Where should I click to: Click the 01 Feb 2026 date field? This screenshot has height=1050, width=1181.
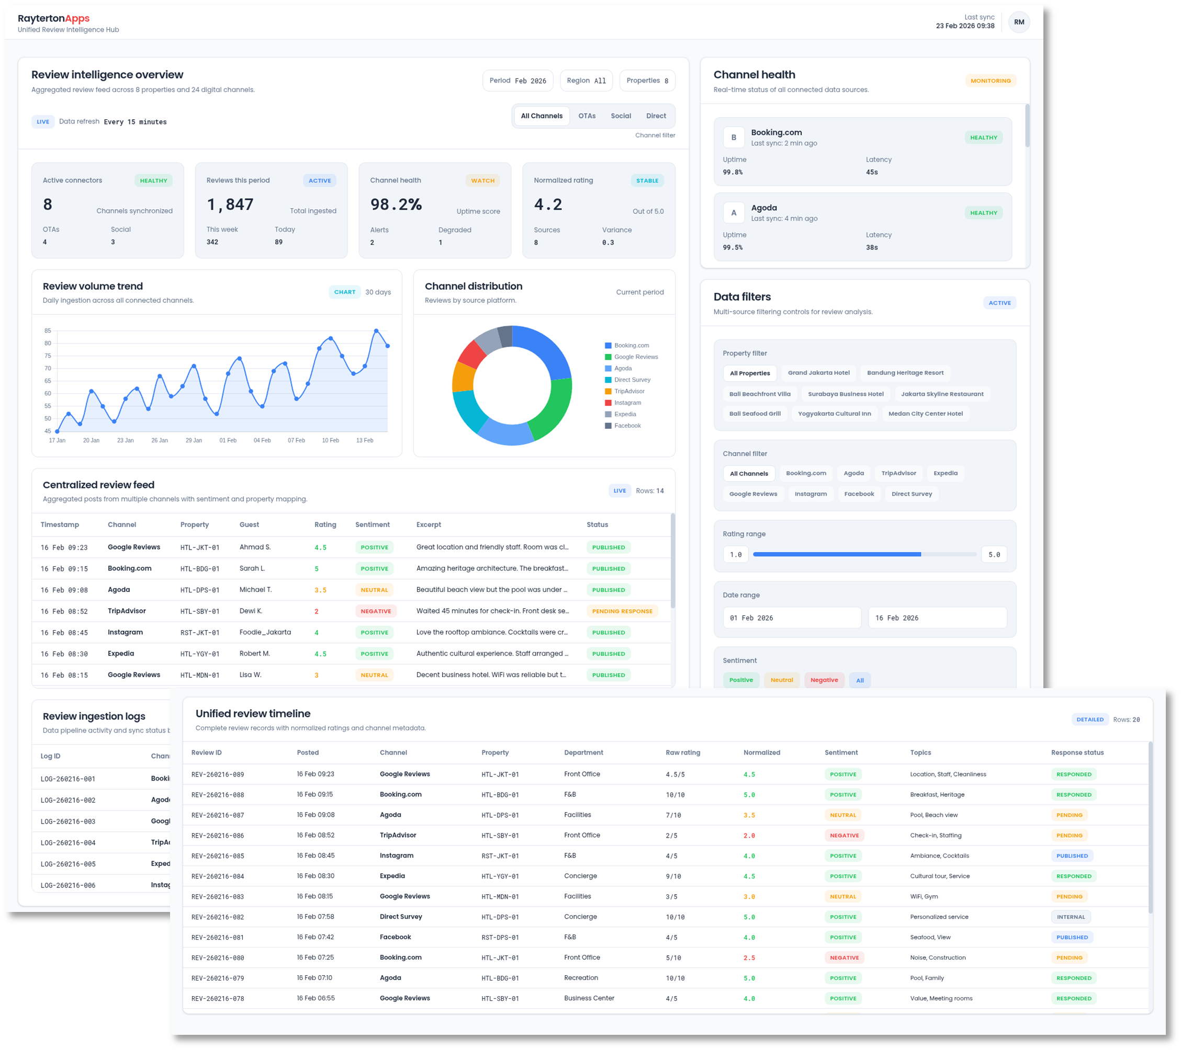tap(792, 617)
